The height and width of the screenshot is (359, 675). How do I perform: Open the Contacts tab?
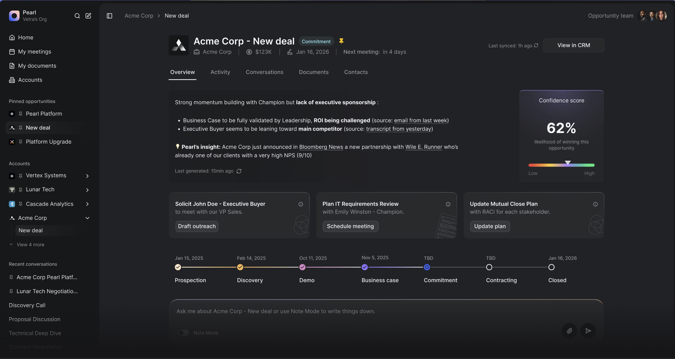pos(356,72)
